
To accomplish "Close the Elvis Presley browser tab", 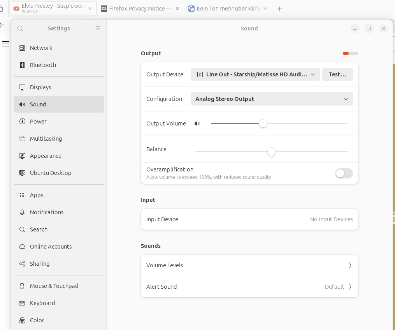I will (x=90, y=9).
